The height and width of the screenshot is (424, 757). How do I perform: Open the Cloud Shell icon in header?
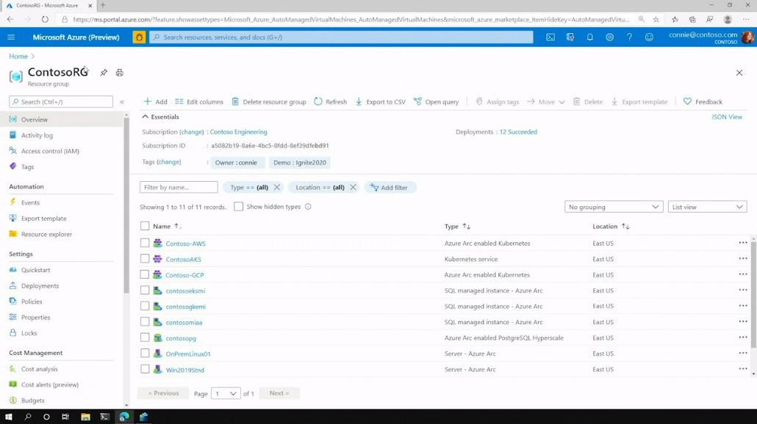tap(550, 37)
